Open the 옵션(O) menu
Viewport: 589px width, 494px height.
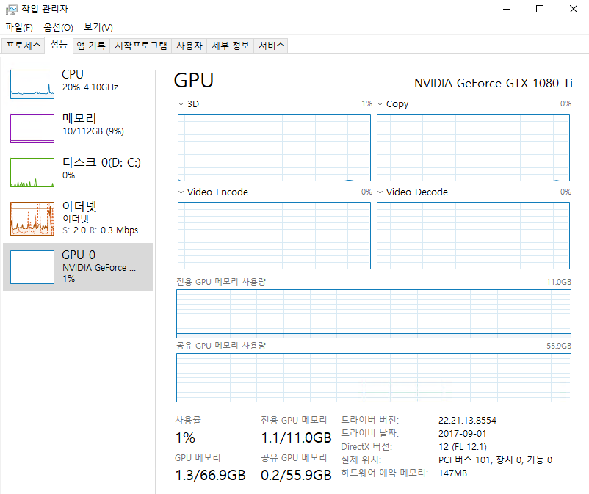pos(58,27)
